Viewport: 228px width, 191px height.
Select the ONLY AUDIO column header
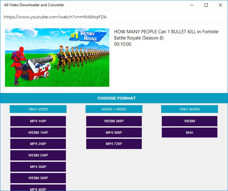click(190, 109)
